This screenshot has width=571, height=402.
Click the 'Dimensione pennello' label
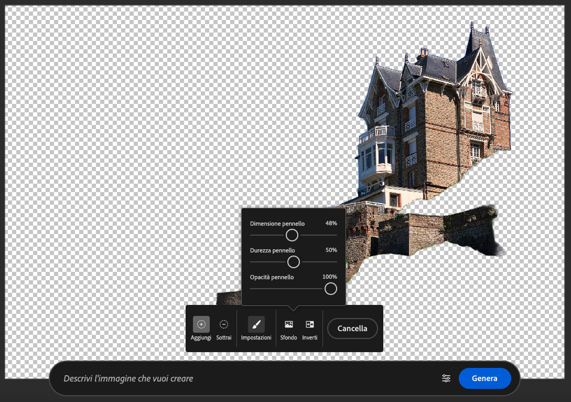(277, 224)
